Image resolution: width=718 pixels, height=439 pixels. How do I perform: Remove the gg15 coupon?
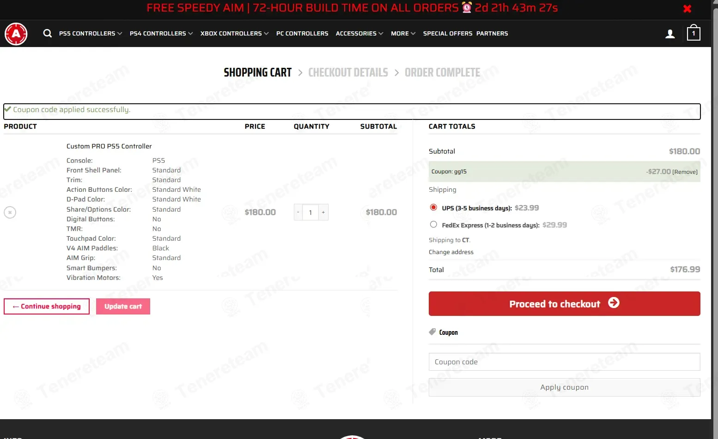(x=685, y=172)
